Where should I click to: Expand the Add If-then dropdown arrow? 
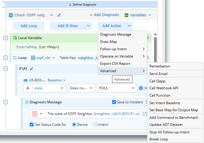pyautogui.click(x=89, y=26)
